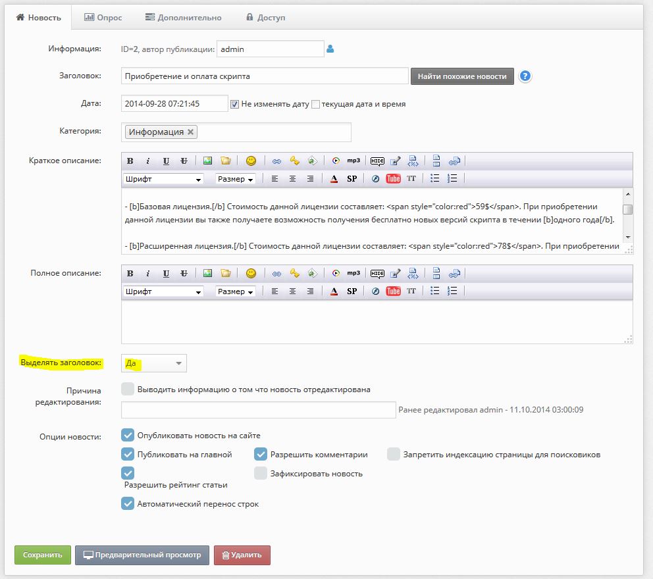This screenshot has width=653, height=579.
Task: Insert a smiley in the short description editor
Action: [x=251, y=161]
